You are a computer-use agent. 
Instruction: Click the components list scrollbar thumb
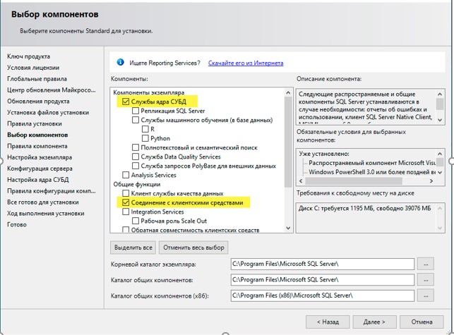(288, 142)
